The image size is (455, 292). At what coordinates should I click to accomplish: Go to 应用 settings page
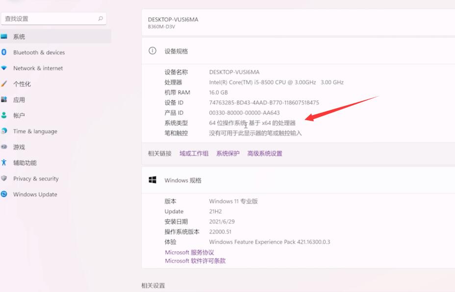pyautogui.click(x=55, y=100)
